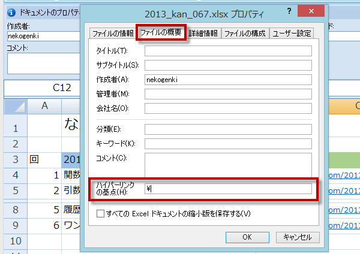Select row 9 header
This screenshot has width=360, height=254.
(x=16, y=226)
